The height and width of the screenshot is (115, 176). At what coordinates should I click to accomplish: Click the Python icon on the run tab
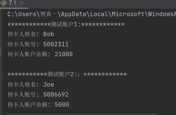(3, 3)
